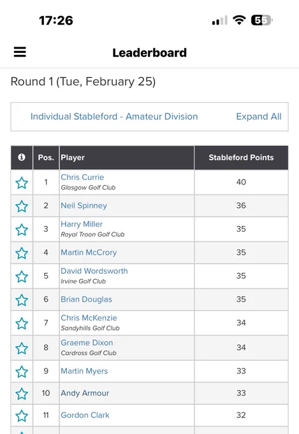The width and height of the screenshot is (299, 434).
Task: Click the star in Martin Myers row
Action: coord(22,371)
